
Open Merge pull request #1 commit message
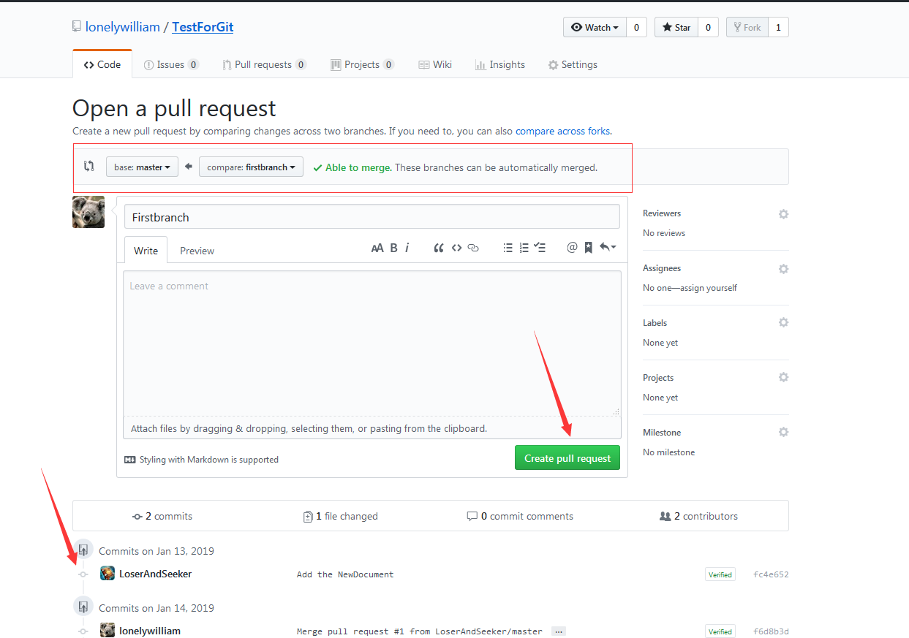[420, 631]
